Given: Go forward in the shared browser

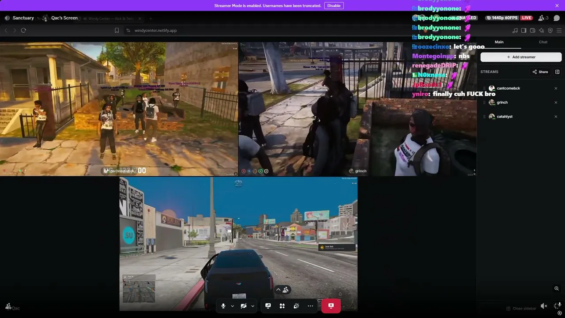Looking at the screenshot, I should [15, 30].
